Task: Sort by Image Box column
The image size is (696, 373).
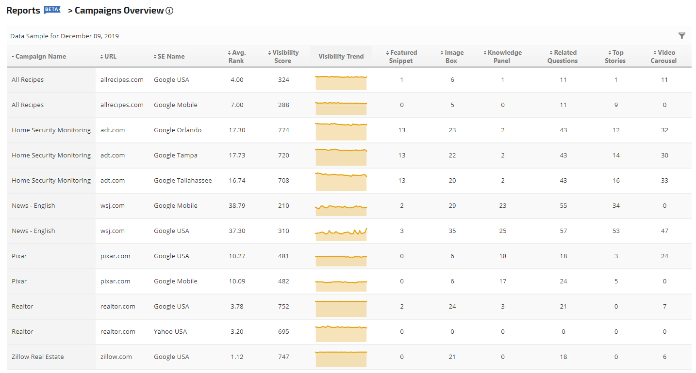Action: click(x=452, y=57)
